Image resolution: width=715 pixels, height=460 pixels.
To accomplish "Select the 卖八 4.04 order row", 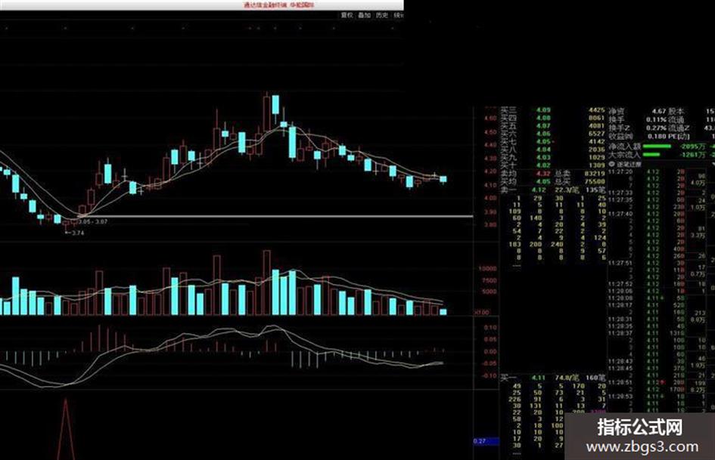I will pos(552,150).
